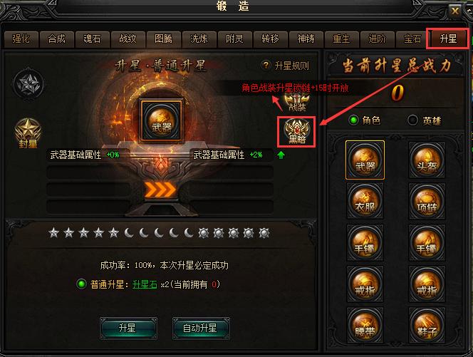Switch to the 强化 enhance tab
This screenshot has height=357, width=473.
click(21, 39)
